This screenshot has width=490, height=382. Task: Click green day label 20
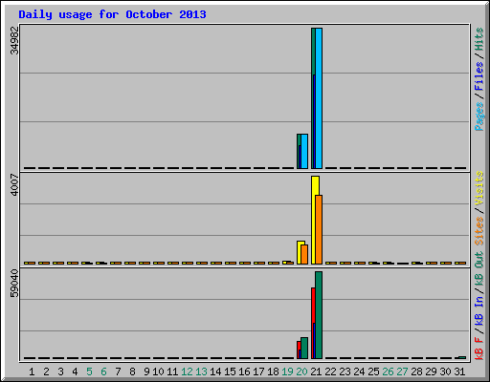pos(301,371)
